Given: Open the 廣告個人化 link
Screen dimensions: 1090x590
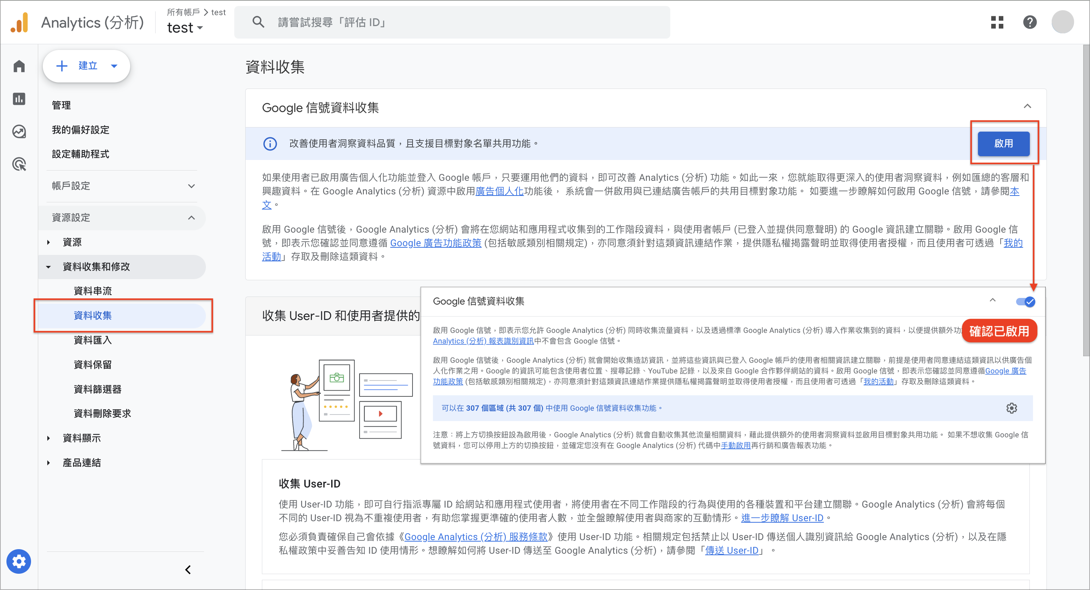Looking at the screenshot, I should (x=499, y=191).
